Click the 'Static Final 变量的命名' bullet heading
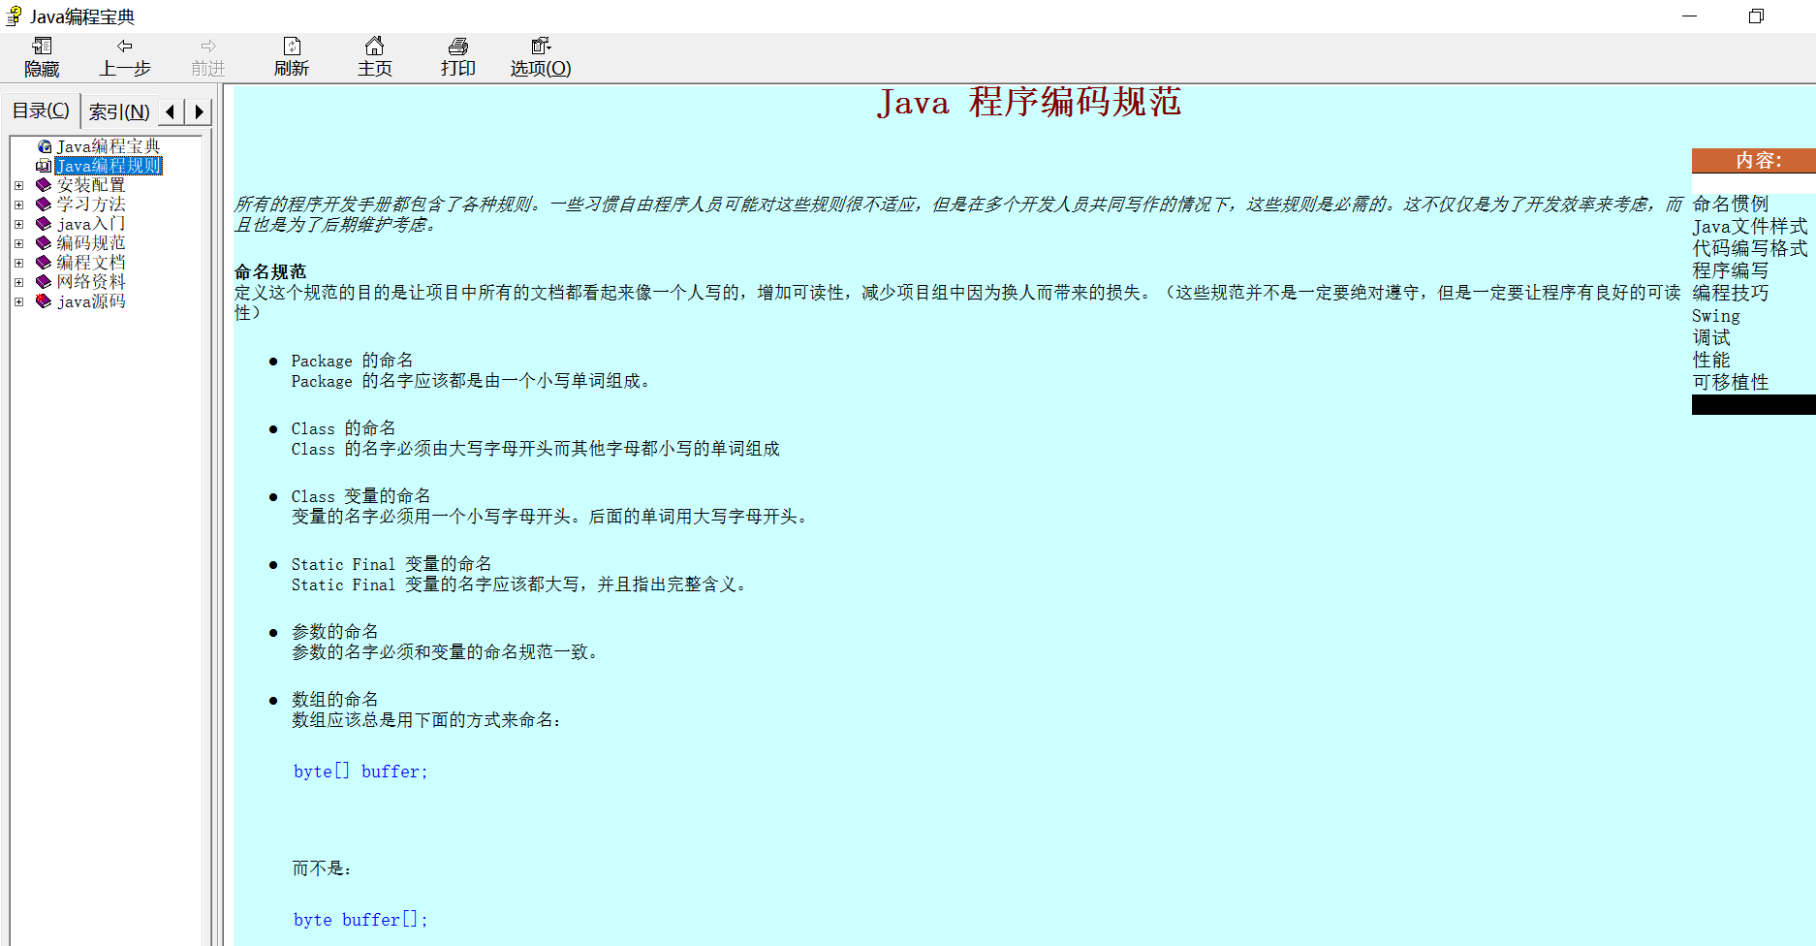This screenshot has height=946, width=1816. coord(391,564)
